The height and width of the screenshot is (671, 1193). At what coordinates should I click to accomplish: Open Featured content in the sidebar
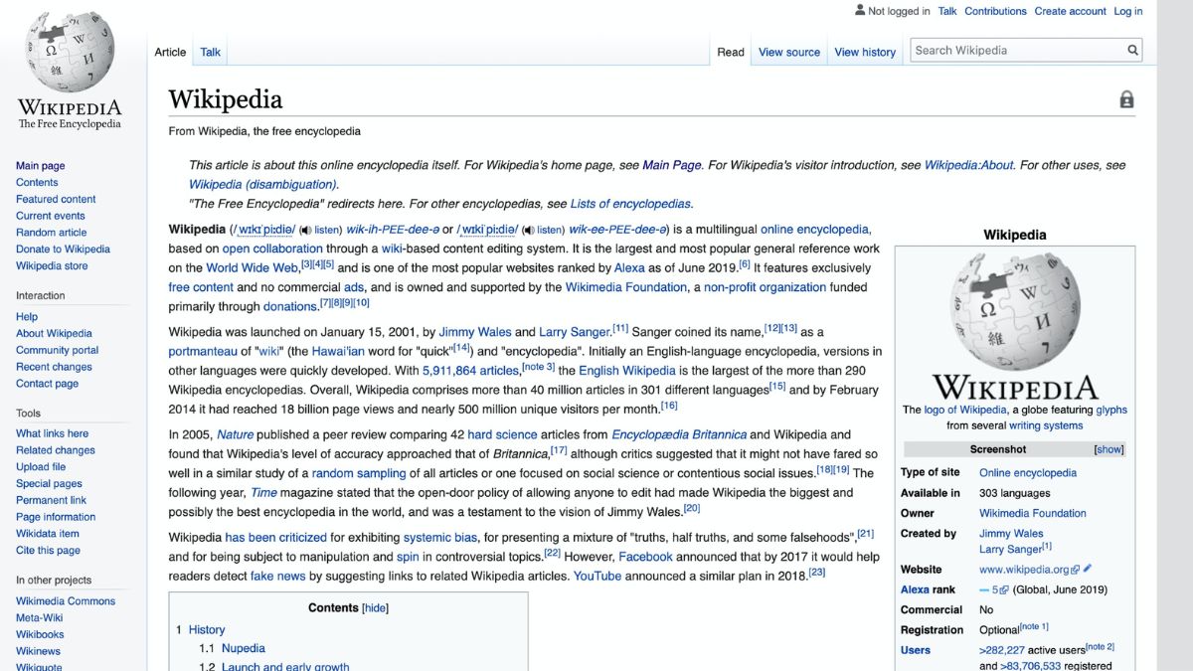pyautogui.click(x=56, y=199)
